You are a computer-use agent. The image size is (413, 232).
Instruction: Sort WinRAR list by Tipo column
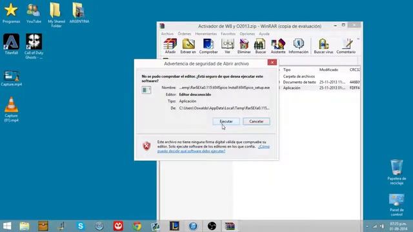287,70
